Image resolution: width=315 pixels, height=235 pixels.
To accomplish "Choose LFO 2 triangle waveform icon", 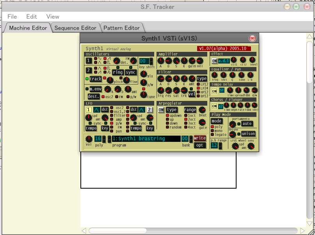I will 142,110.
